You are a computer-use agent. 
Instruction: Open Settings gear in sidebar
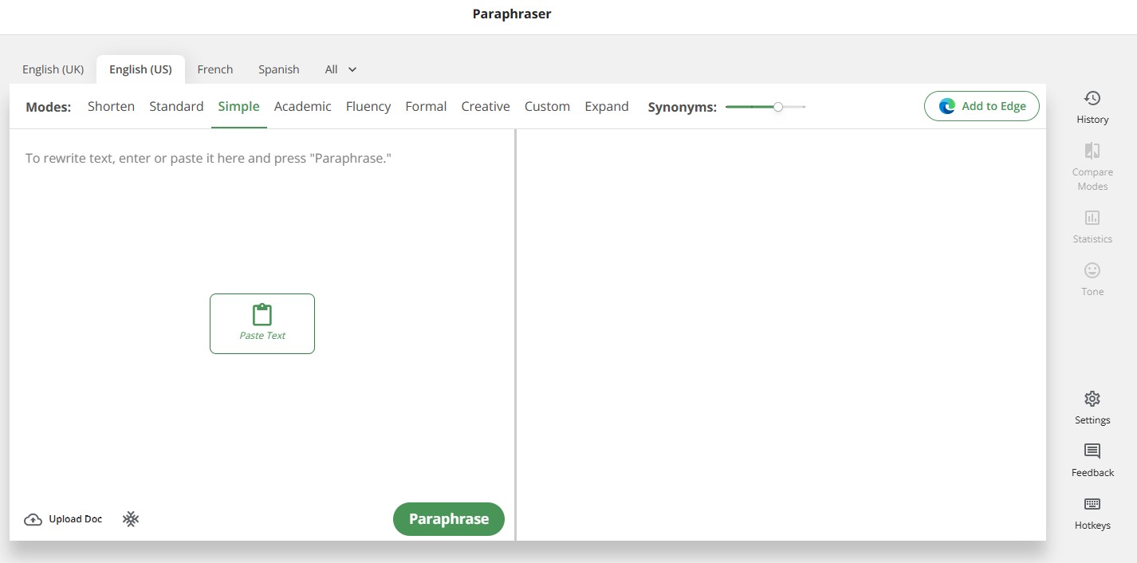click(1092, 399)
